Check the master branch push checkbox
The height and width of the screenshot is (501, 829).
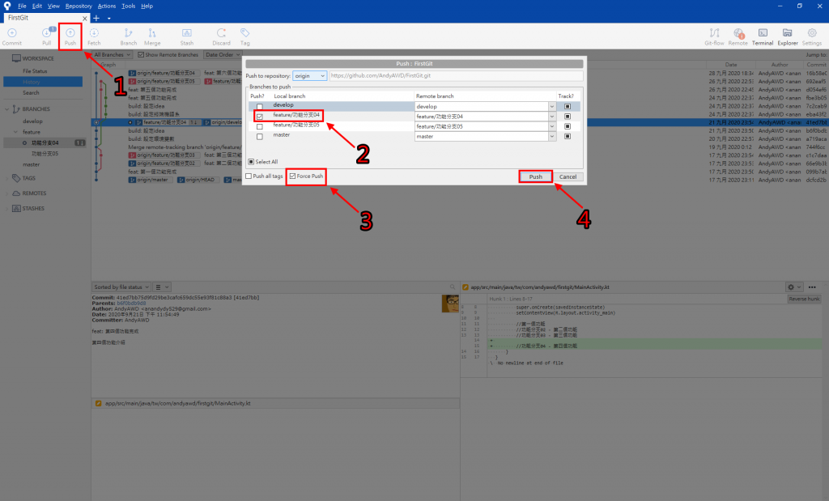click(260, 136)
